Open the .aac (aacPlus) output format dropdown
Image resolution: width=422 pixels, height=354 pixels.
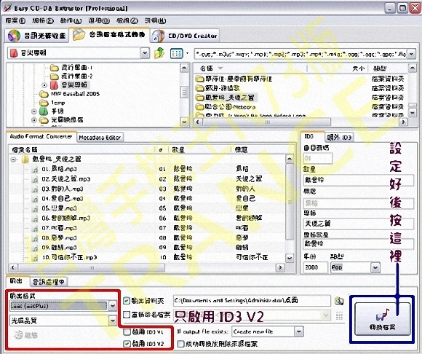click(113, 306)
